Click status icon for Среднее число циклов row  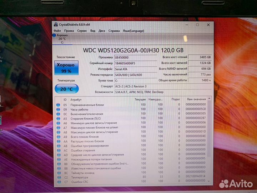tap(59, 155)
